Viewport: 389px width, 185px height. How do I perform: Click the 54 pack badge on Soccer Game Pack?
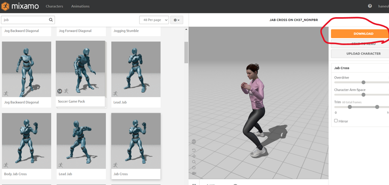click(x=60, y=91)
